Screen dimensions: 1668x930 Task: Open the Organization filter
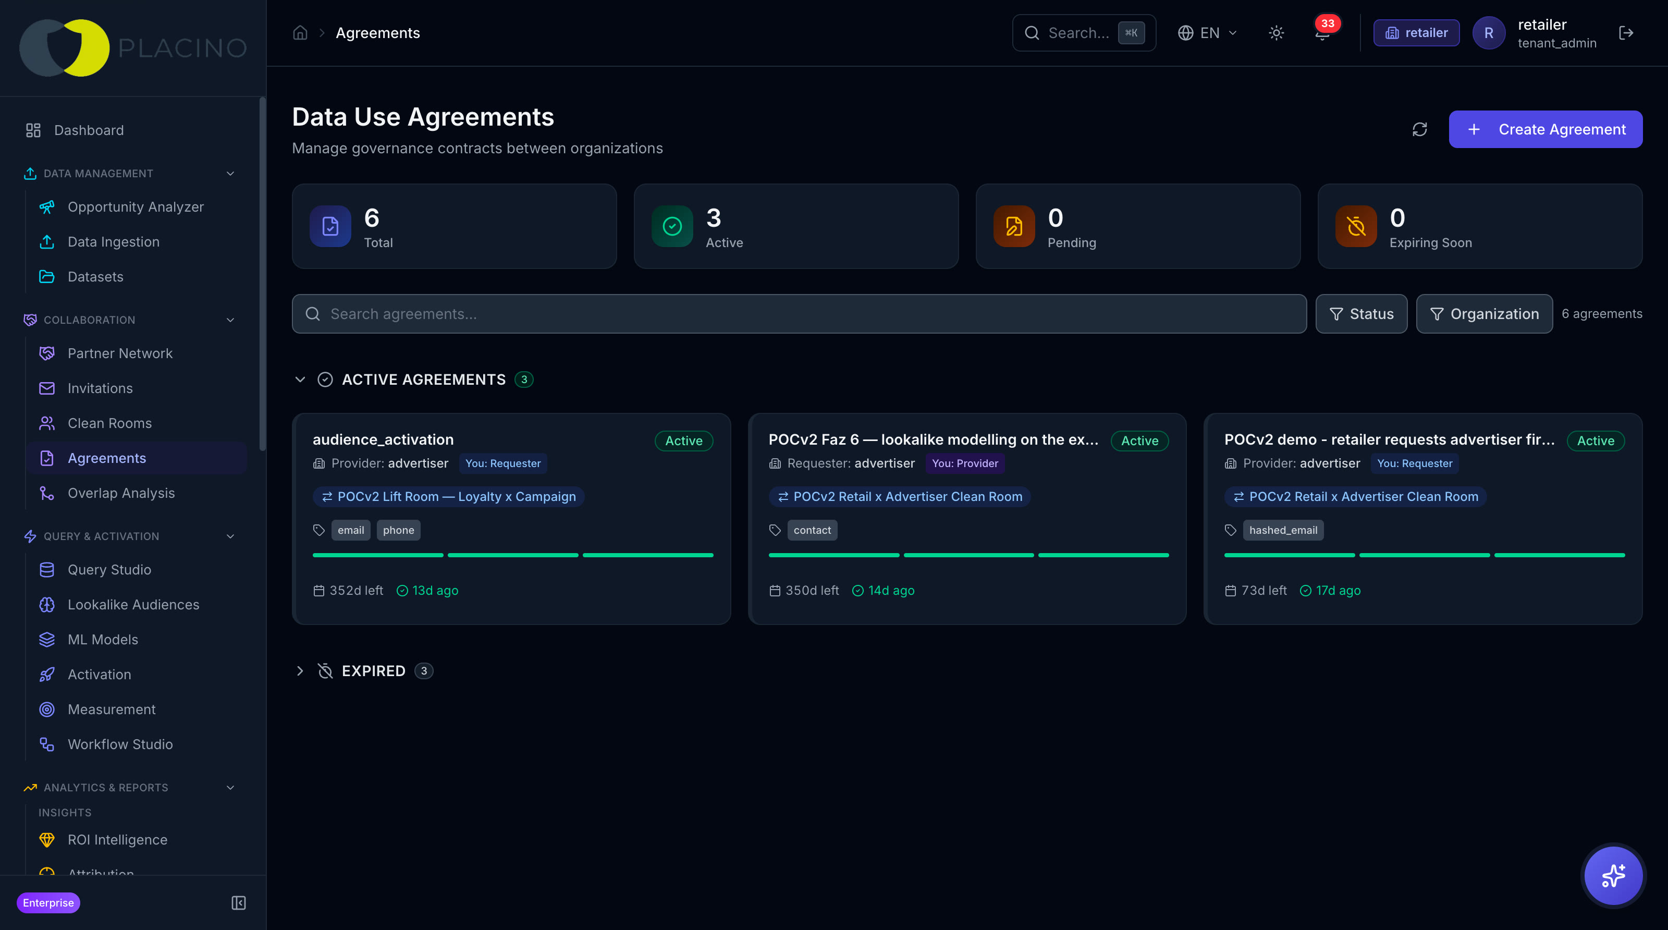(x=1484, y=314)
